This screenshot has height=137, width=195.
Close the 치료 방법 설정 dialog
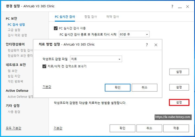tap(156, 45)
